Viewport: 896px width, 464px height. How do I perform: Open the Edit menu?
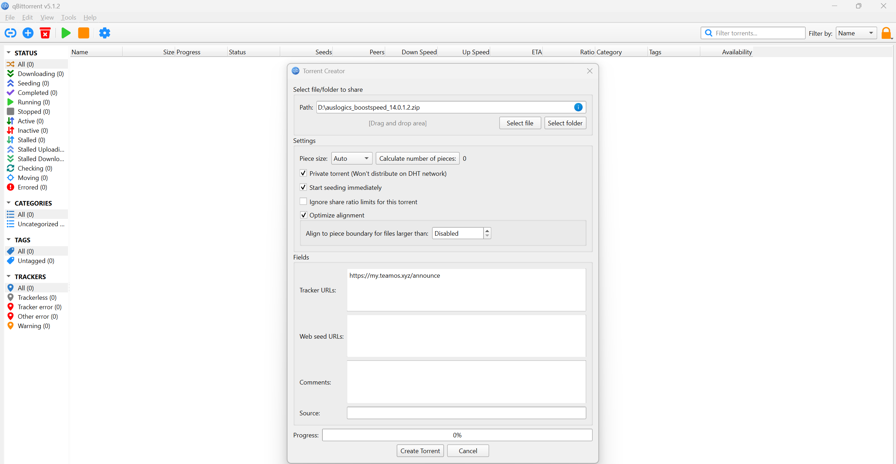(x=27, y=17)
